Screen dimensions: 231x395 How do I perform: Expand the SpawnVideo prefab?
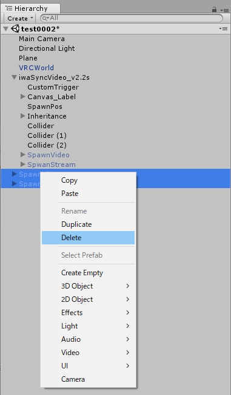click(x=22, y=155)
